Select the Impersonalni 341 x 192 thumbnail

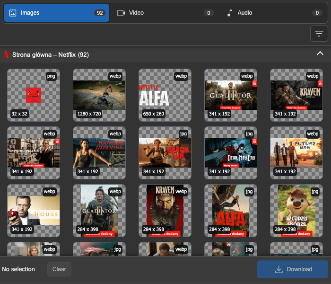coord(34,153)
